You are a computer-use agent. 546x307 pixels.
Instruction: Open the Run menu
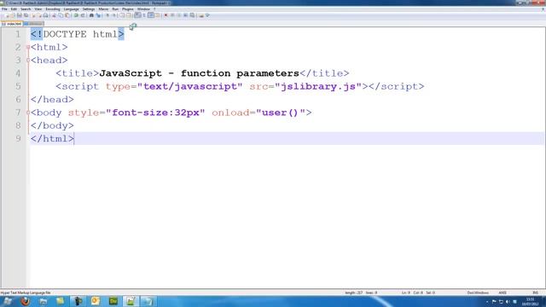115,9
